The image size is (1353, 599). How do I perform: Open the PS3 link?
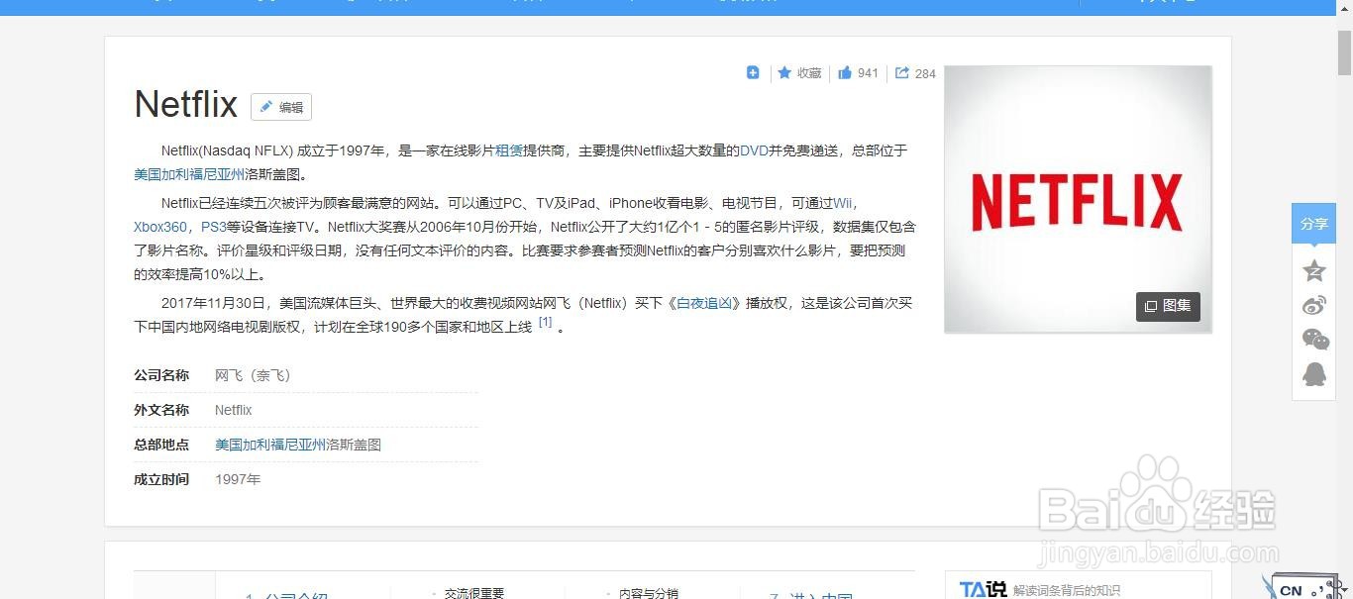(214, 227)
